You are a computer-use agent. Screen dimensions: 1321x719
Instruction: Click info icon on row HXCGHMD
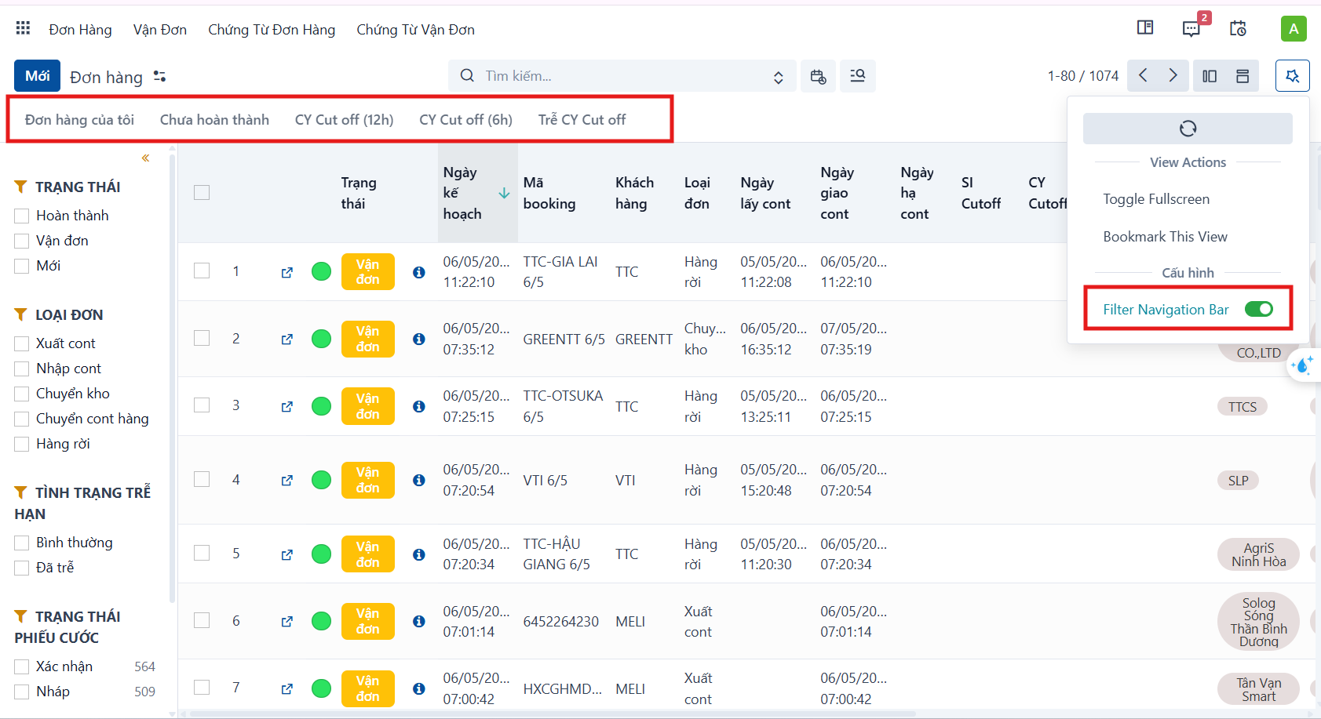click(x=419, y=689)
